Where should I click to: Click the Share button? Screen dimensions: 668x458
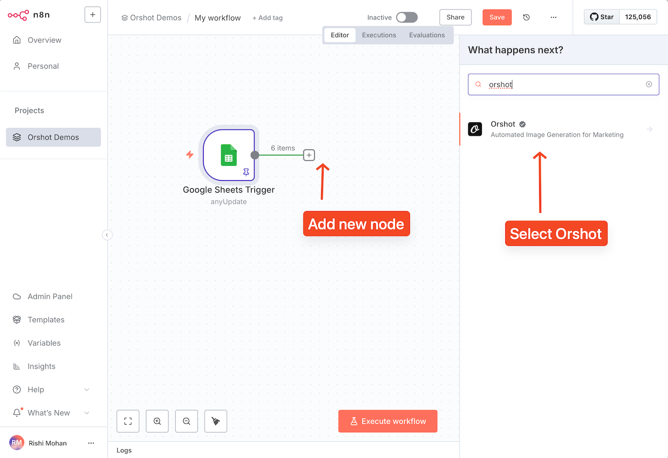[x=456, y=17]
